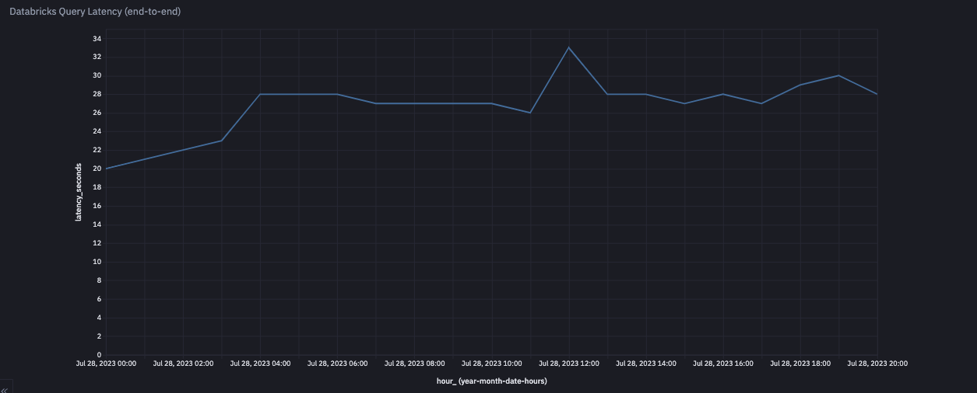Click y-axis value 20

(97, 169)
